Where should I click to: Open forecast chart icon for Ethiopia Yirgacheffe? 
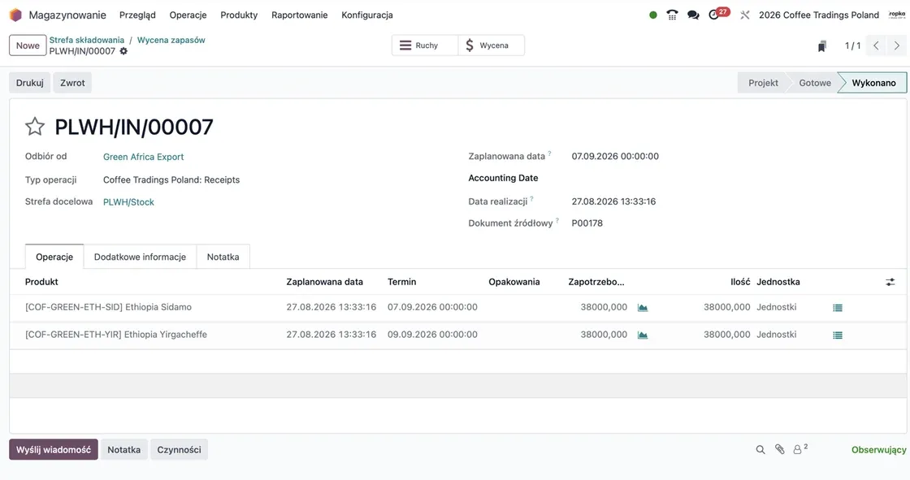coord(643,335)
